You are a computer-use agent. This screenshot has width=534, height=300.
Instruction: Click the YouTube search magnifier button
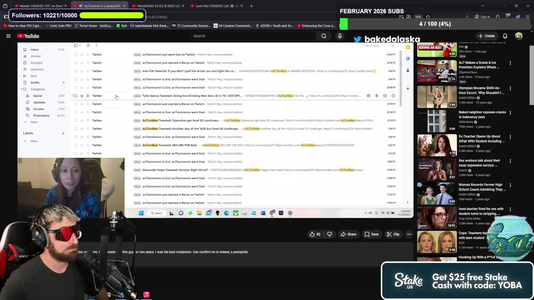(324, 36)
